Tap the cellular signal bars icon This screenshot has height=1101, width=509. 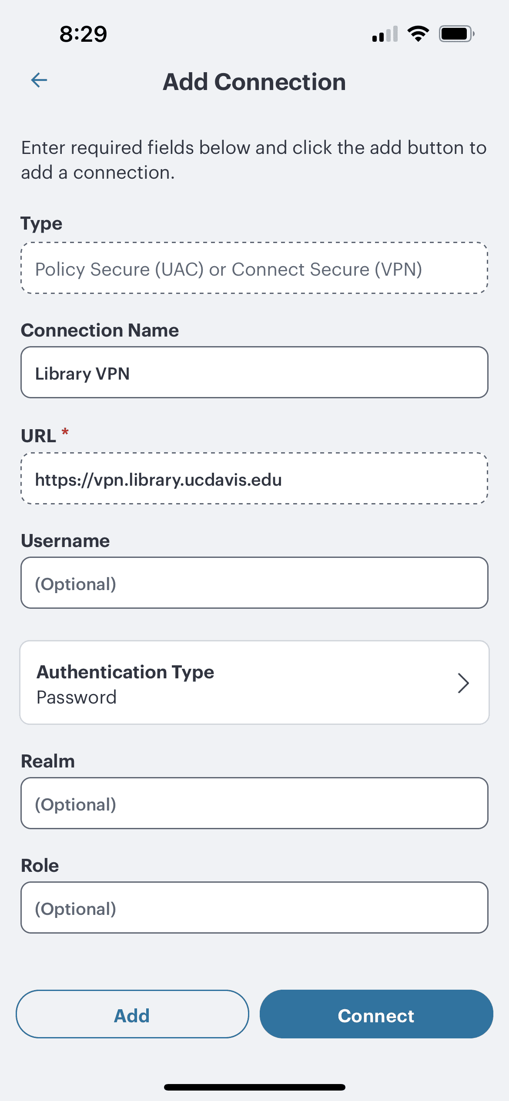[385, 34]
